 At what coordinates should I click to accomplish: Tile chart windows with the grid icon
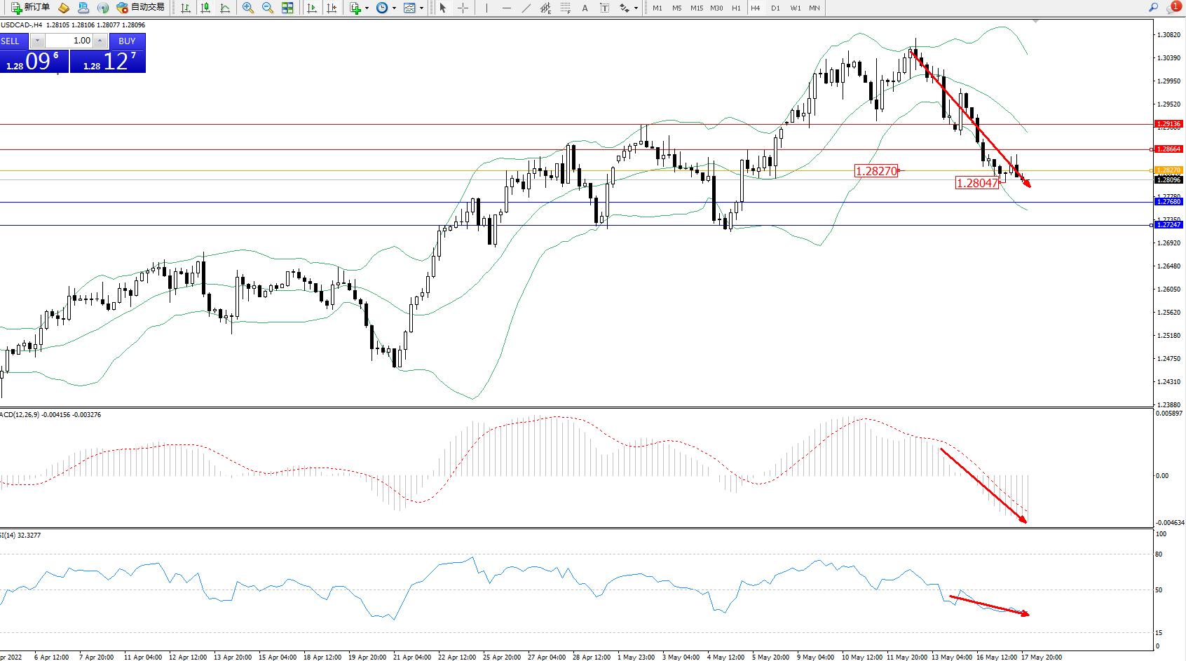coord(287,8)
